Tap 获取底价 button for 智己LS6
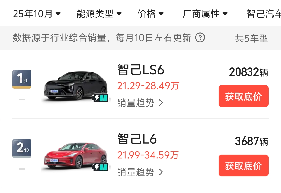Viewport: 281px width, 193px height. (x=243, y=96)
